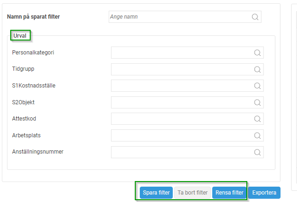Click Anställningsnummer search magnifier icon

[257, 152]
